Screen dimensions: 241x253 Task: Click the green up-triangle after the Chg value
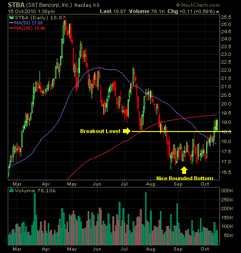(217, 12)
